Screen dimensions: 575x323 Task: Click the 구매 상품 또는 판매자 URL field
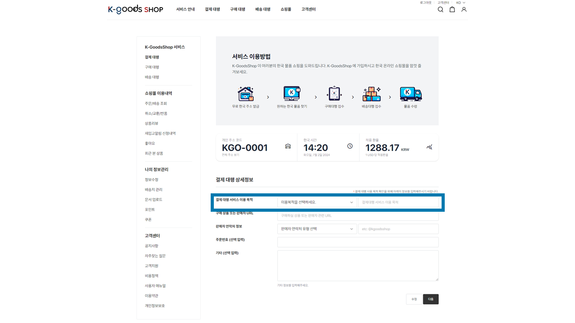coord(358,216)
